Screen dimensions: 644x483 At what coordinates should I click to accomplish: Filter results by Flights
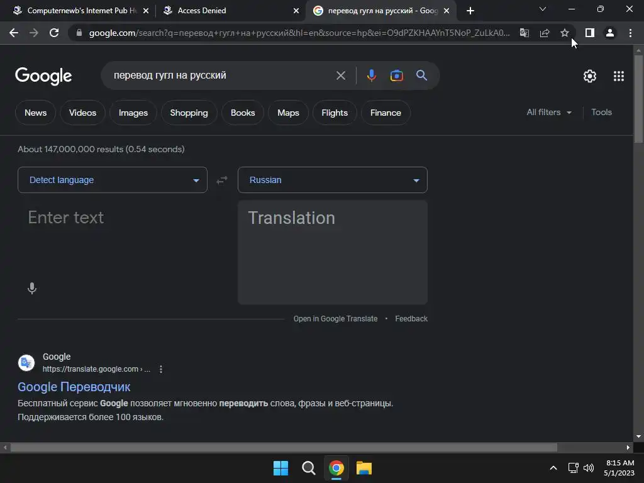[x=335, y=113]
